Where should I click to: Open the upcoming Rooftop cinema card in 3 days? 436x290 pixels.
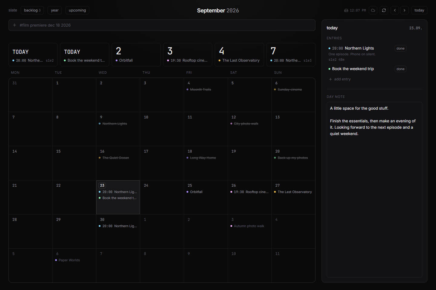(188, 55)
